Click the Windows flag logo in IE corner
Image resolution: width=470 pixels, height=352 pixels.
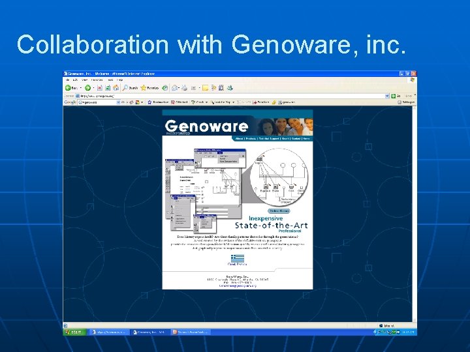click(x=412, y=80)
